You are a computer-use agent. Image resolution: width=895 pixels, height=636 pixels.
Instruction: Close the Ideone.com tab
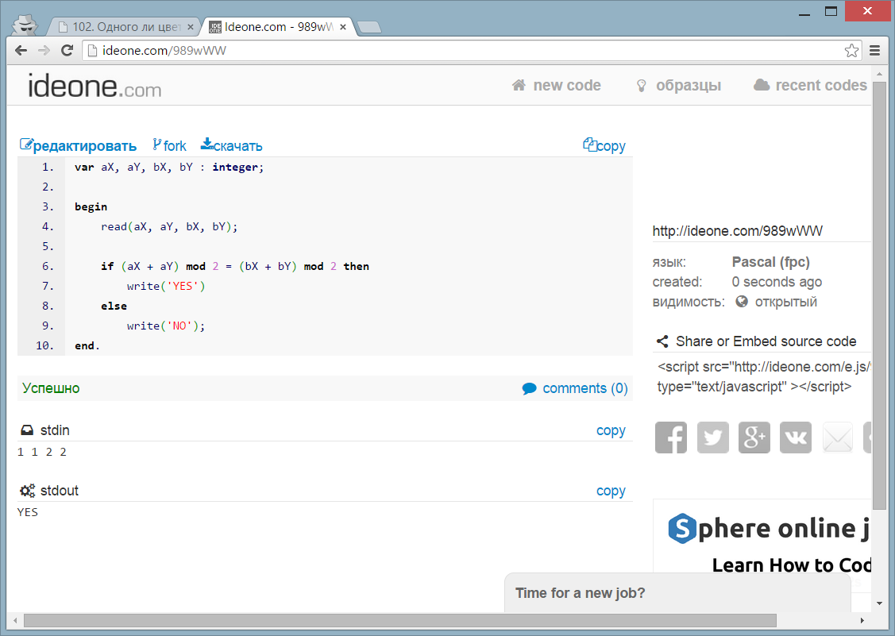[x=343, y=27]
